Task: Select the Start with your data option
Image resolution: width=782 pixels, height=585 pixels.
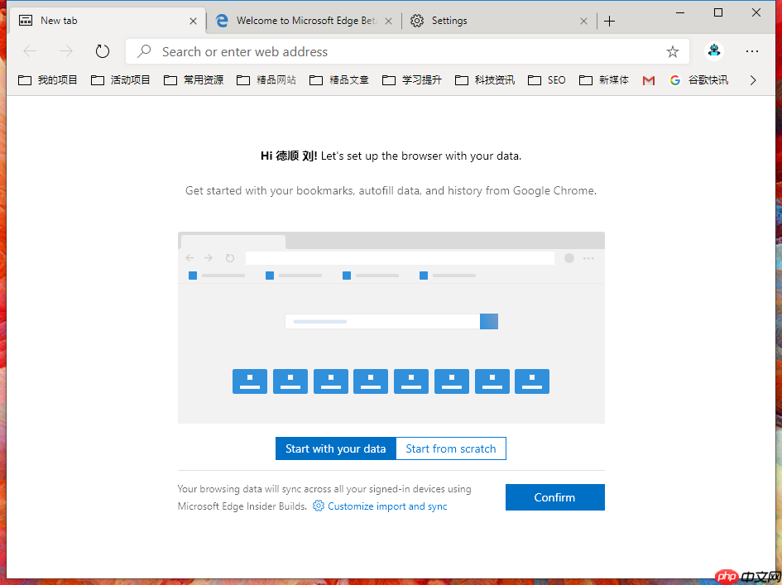Action: pyautogui.click(x=336, y=448)
